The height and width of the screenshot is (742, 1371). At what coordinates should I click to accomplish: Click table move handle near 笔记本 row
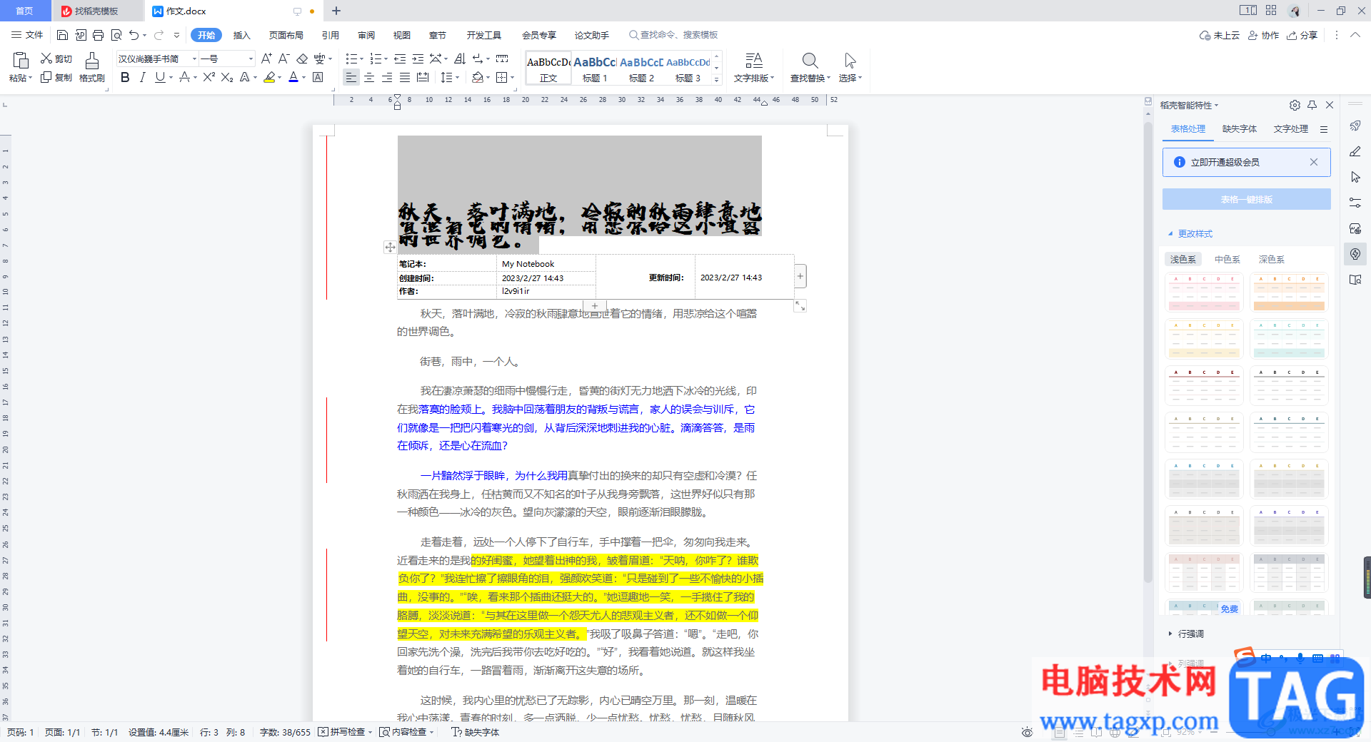coord(390,247)
